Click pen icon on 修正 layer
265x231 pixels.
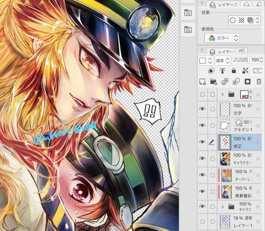click(x=212, y=142)
